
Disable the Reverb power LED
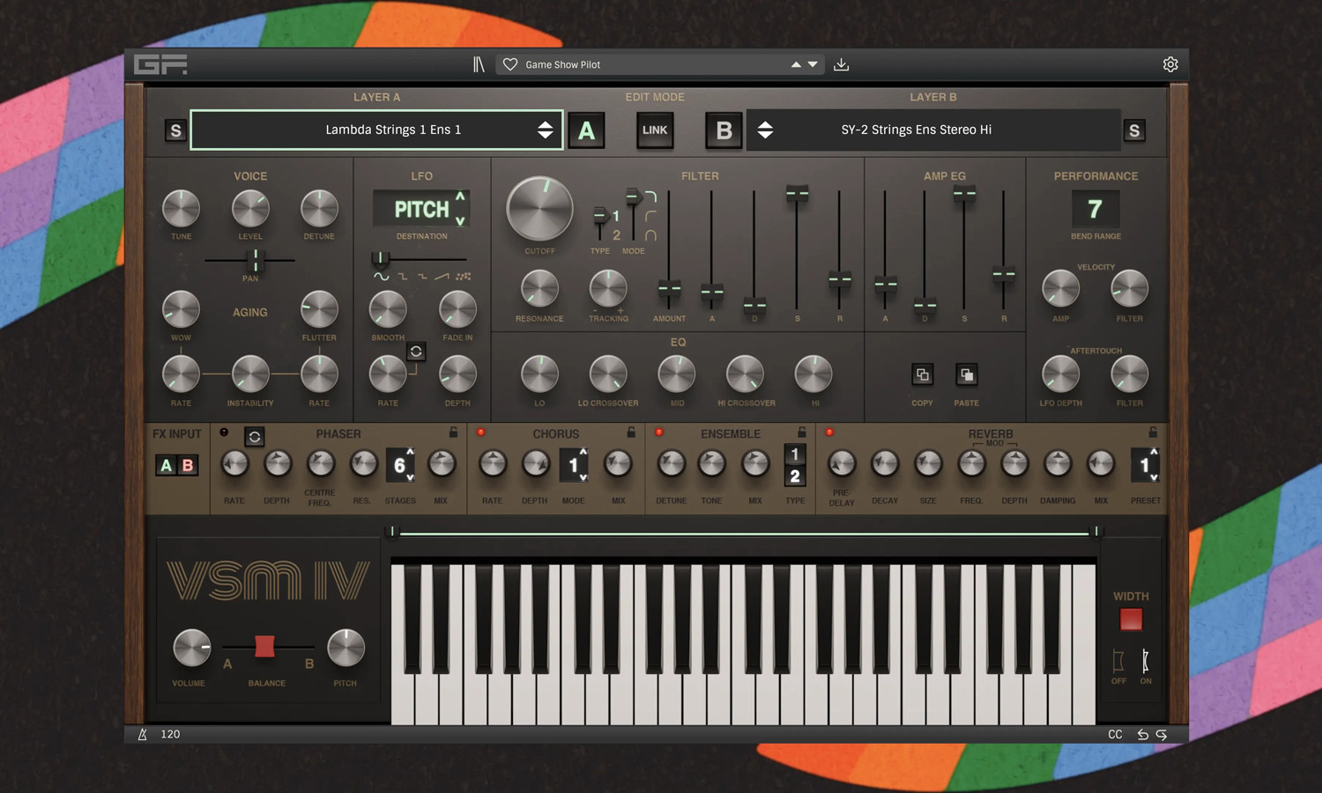[829, 432]
